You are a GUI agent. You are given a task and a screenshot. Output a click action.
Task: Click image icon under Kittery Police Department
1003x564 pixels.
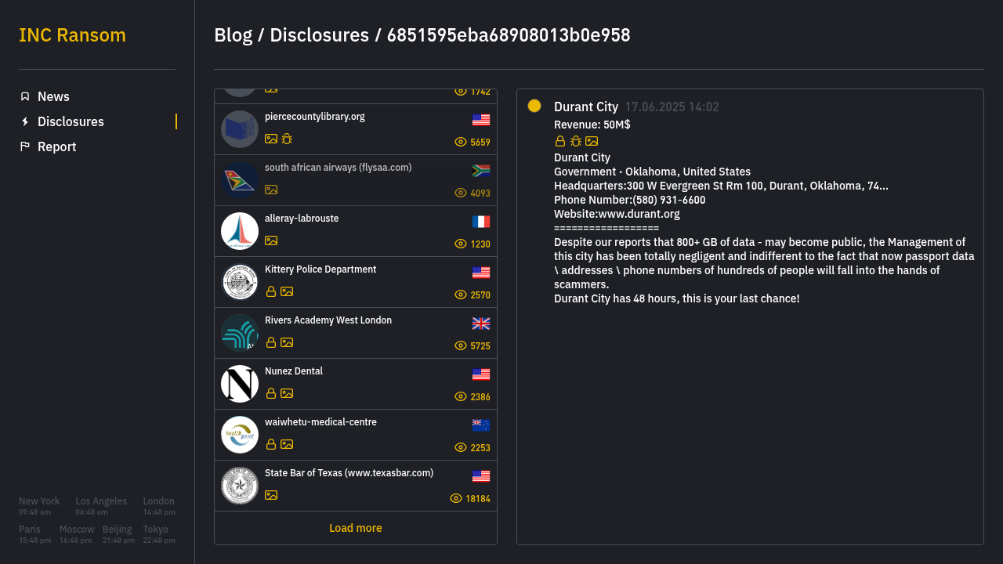(287, 291)
